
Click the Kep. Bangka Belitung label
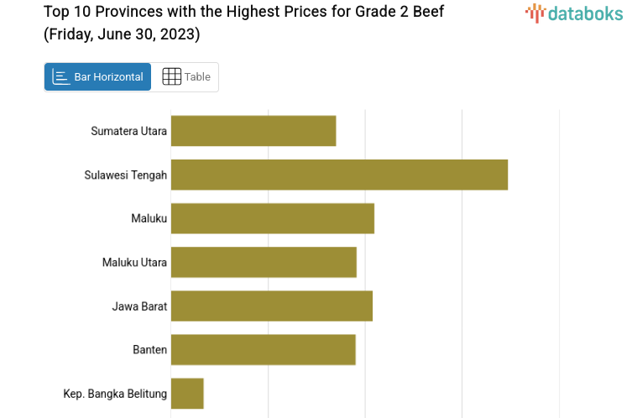(115, 393)
